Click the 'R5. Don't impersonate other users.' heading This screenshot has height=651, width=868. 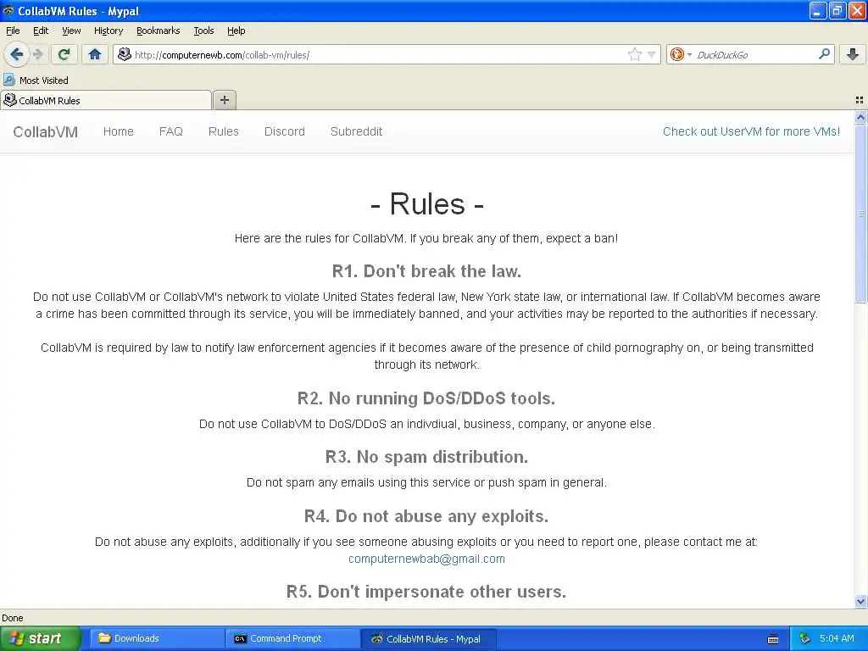tap(426, 591)
